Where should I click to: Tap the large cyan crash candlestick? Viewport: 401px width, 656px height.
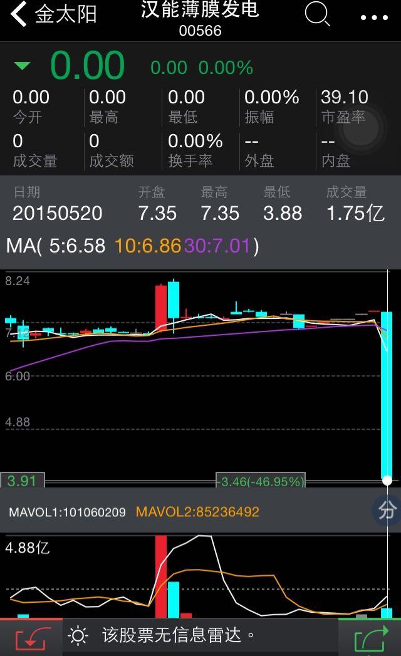click(x=387, y=395)
